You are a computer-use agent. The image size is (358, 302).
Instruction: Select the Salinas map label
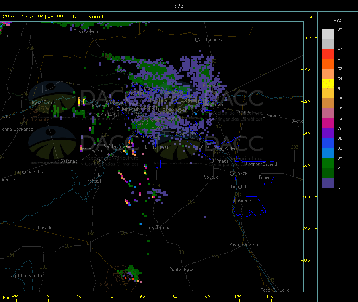[x=69, y=161]
